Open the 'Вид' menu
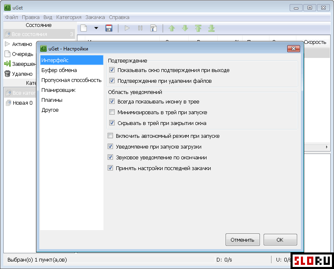 tap(48, 17)
